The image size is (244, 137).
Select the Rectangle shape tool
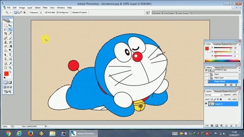point(10,59)
